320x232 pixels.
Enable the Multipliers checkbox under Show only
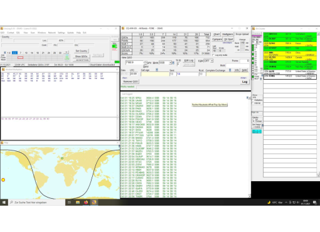tap(253, 100)
